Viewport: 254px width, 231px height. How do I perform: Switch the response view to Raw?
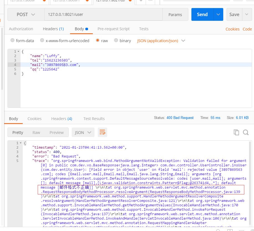(x=36, y=133)
